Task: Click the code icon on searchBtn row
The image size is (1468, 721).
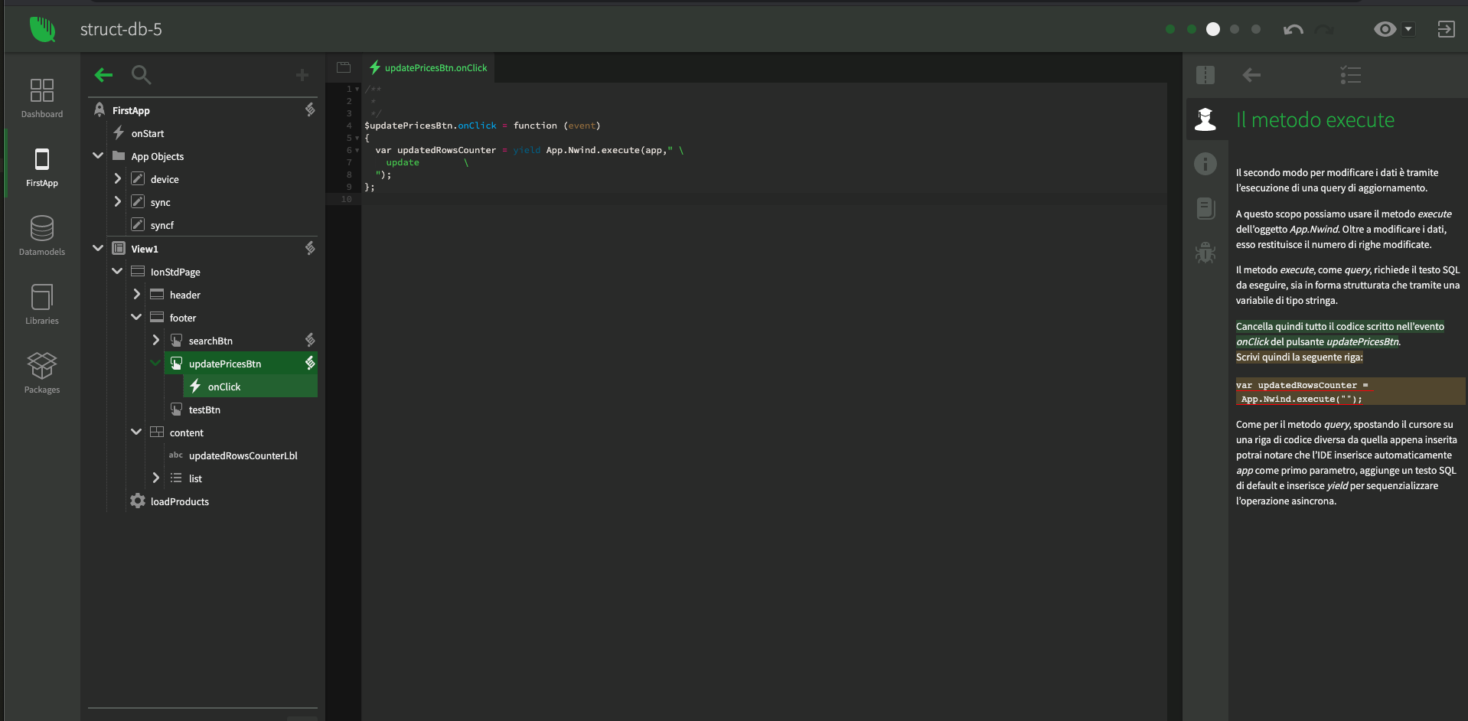Action: point(310,340)
